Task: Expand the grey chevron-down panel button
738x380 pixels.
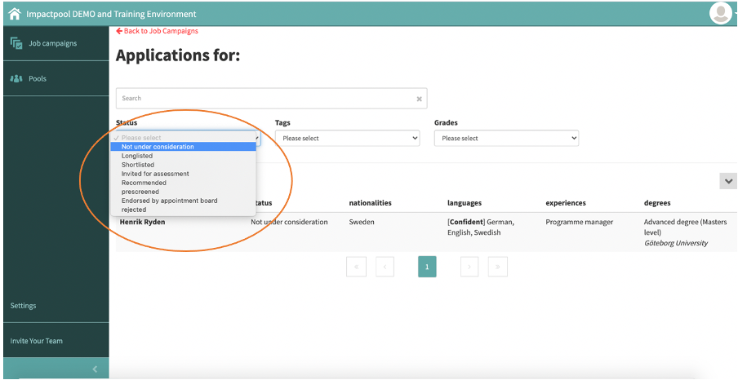Action: coord(728,181)
